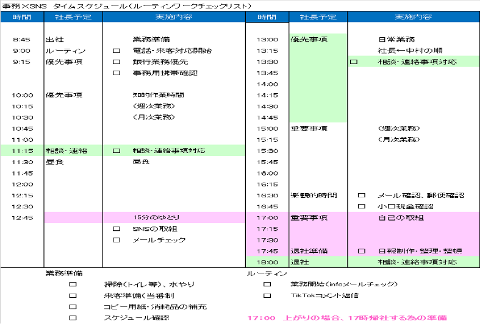Image resolution: width=488 pixels, height=335 pixels.
Task: Check the 業務開始(infoメールチェック) checkbox
Action: click(x=267, y=284)
